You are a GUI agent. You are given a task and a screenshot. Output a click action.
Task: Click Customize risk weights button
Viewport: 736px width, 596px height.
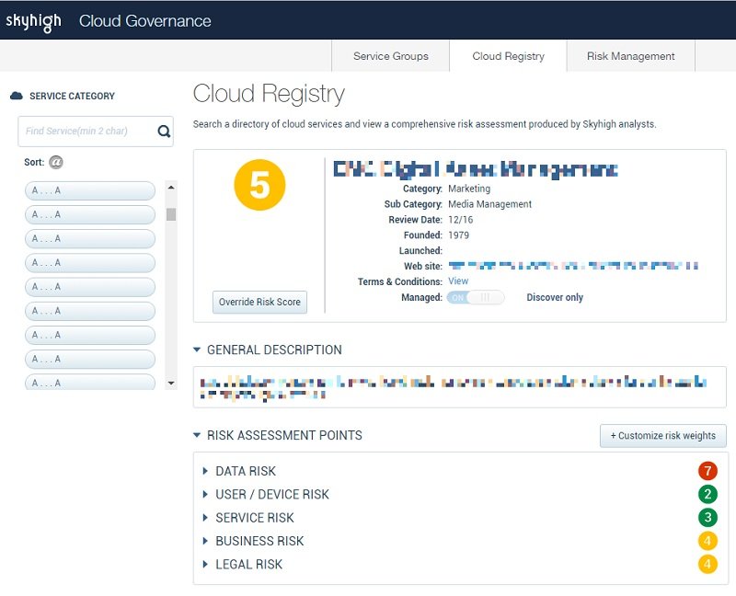pyautogui.click(x=662, y=436)
